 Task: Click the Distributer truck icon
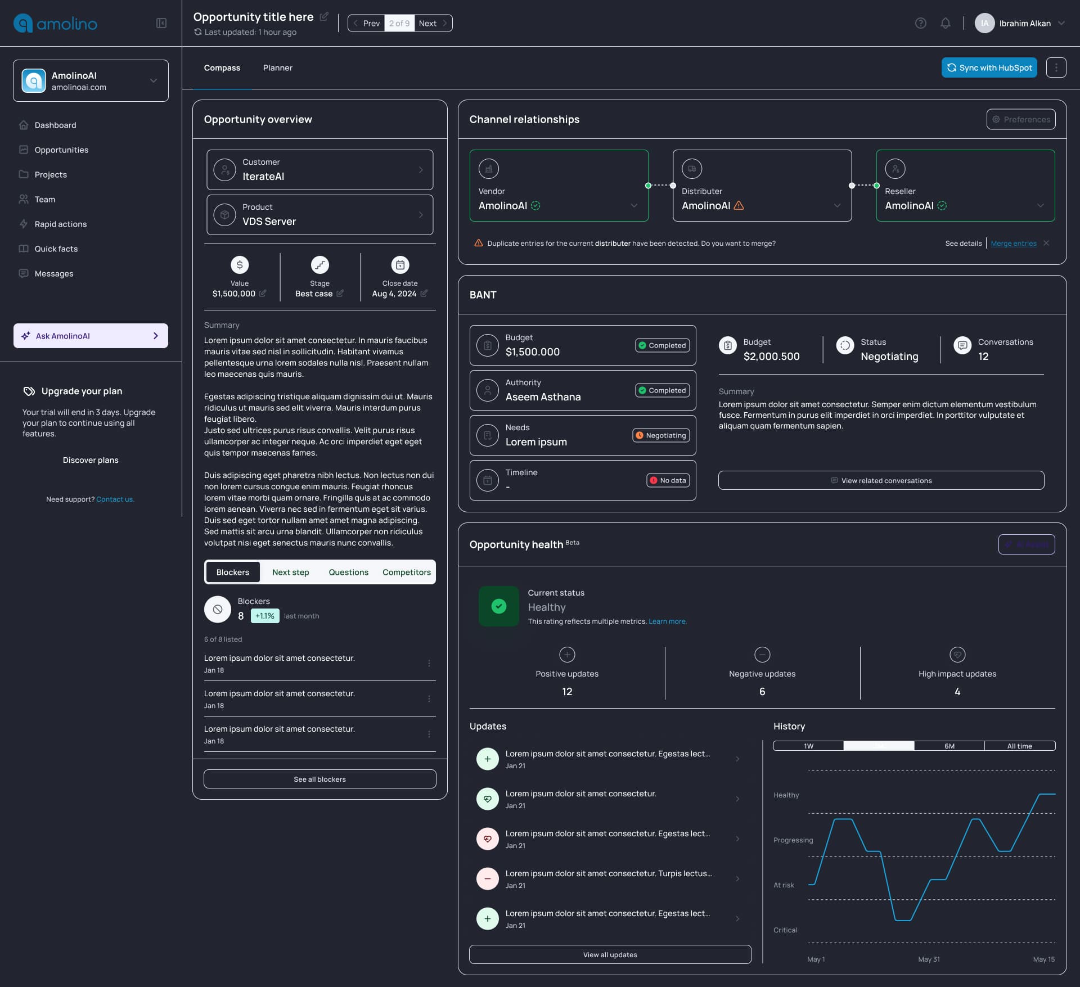pos(692,169)
